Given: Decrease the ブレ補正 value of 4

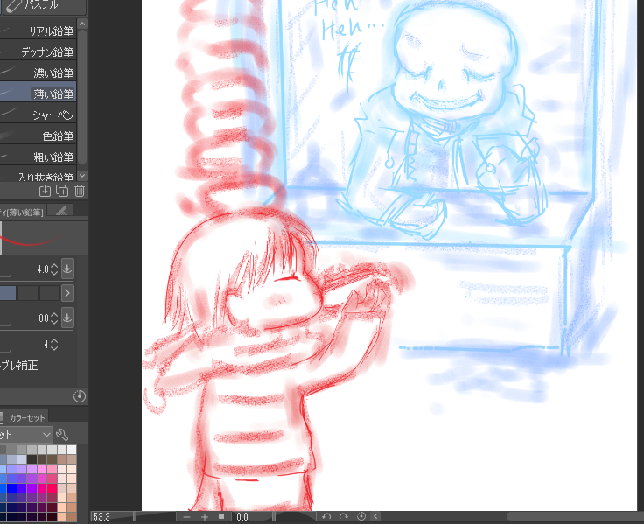Looking at the screenshot, I should 54,348.
